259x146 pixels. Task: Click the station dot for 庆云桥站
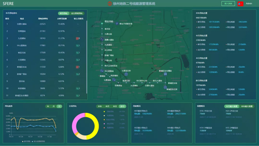pos(102,50)
